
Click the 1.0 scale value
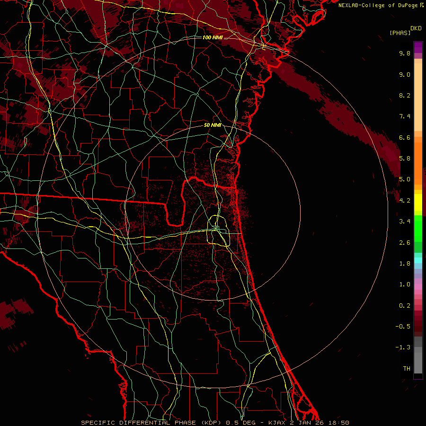click(x=405, y=284)
